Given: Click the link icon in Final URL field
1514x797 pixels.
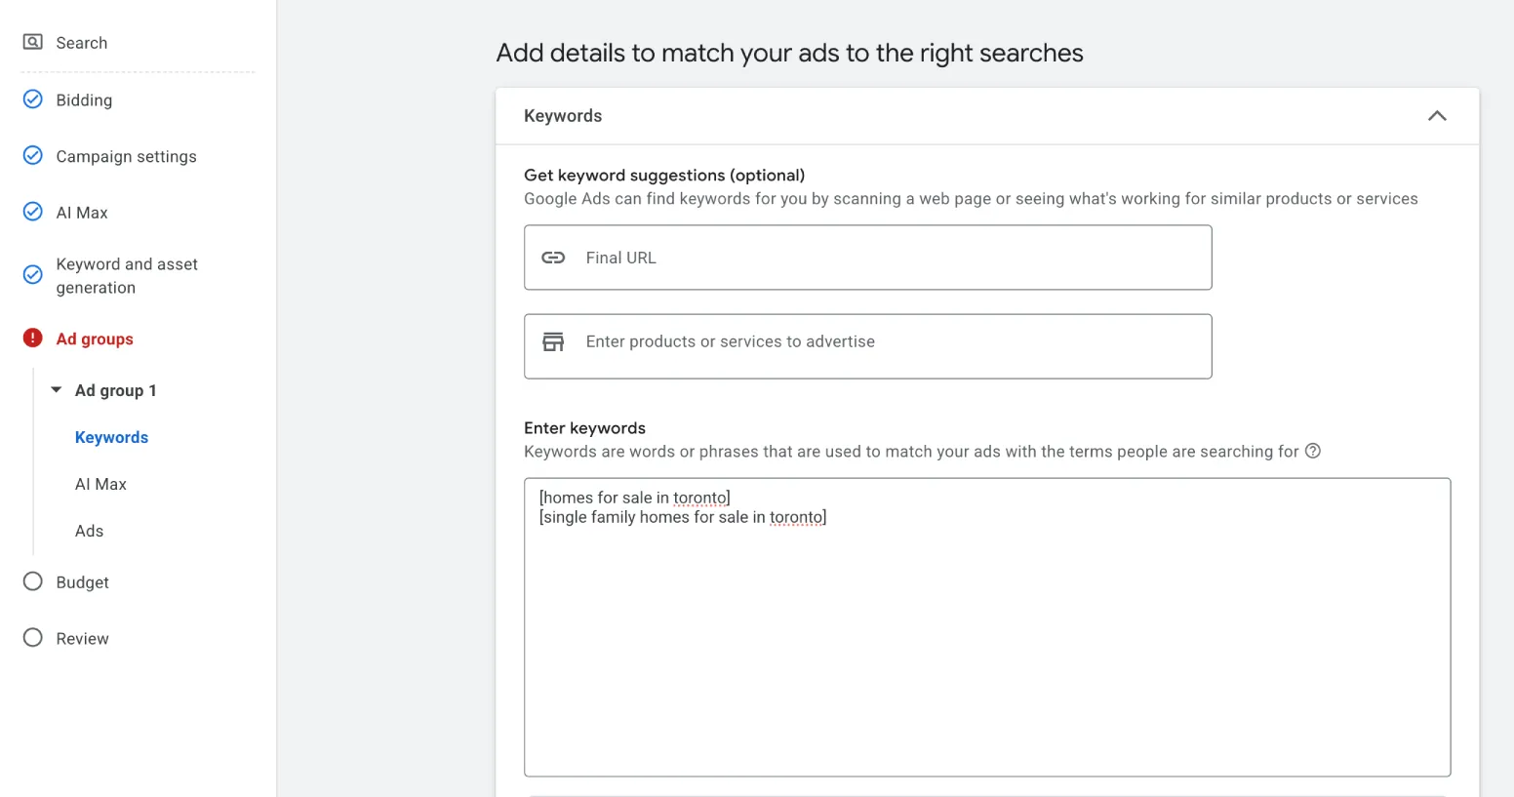Looking at the screenshot, I should click(553, 258).
